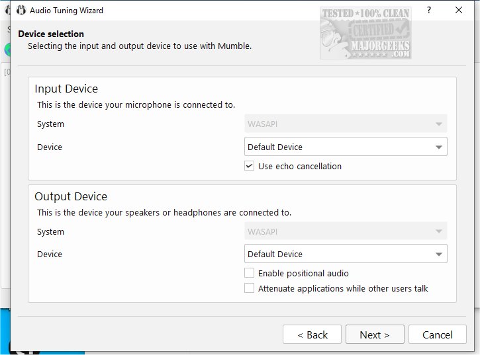Click the Input Device group title
Viewport: 480px width, 355px height.
pos(66,89)
